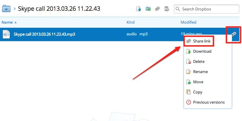Expand the breadcrumb arrow before folder name
242x121 pixels.
click(x=15, y=9)
